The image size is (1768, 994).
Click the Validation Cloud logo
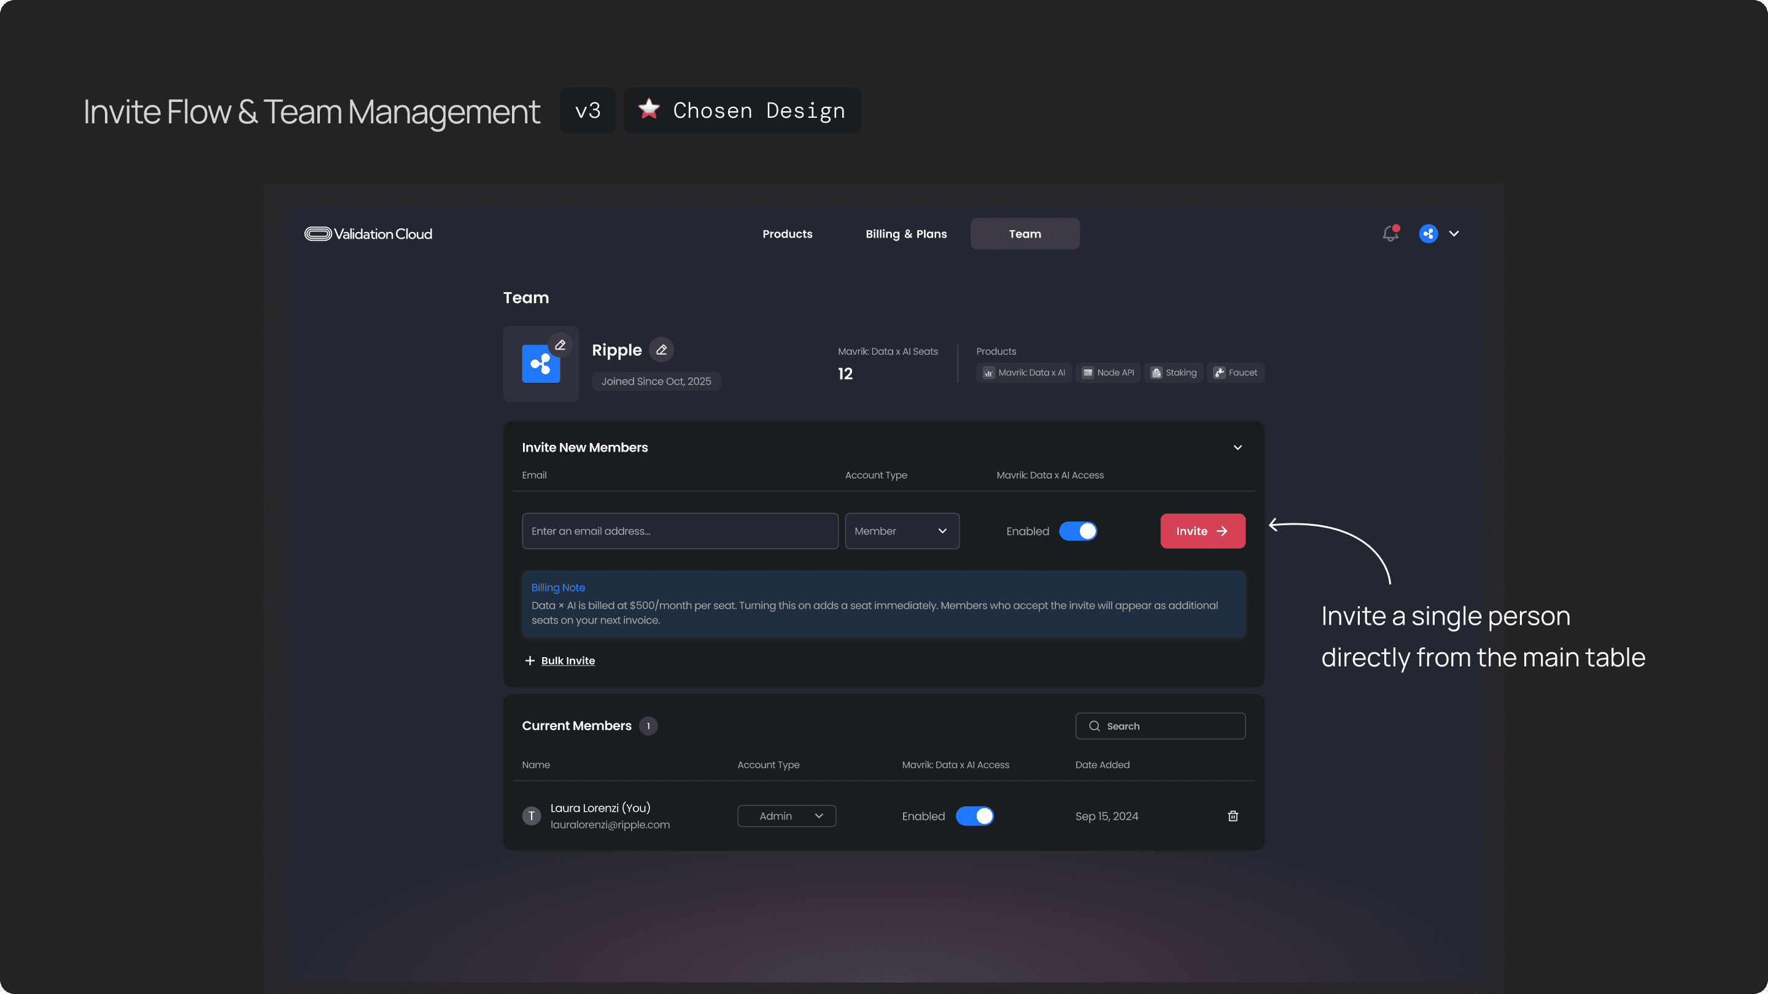tap(368, 234)
